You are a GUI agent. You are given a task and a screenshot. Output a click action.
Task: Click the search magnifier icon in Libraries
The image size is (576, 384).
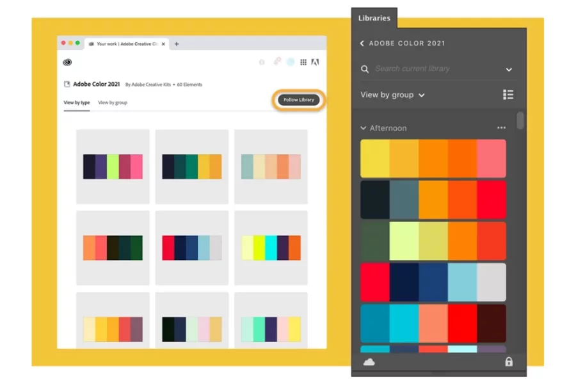click(x=364, y=69)
